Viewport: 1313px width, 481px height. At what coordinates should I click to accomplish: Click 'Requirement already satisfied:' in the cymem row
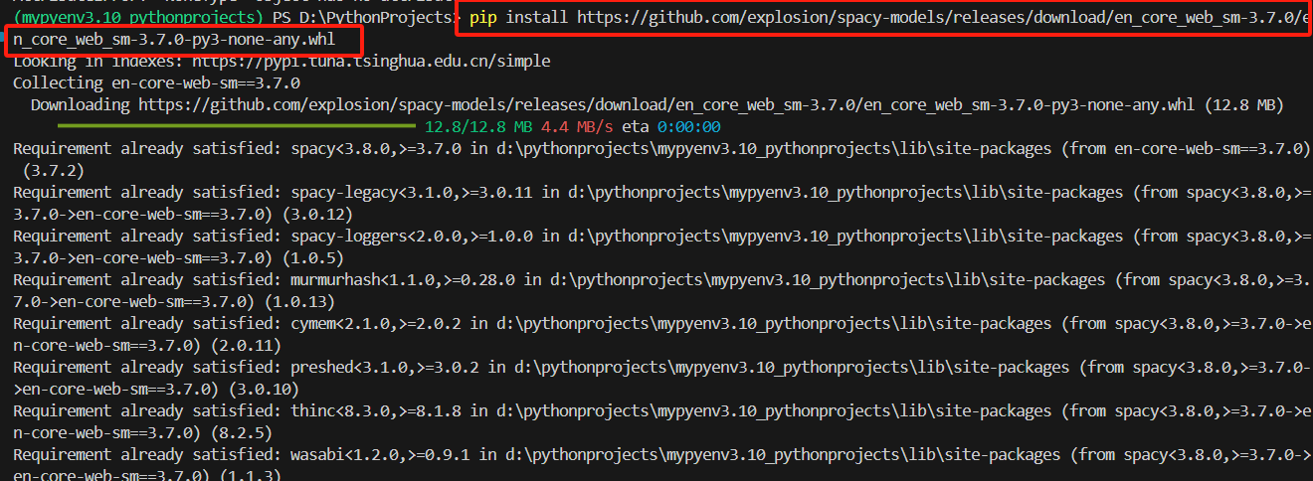tap(147, 324)
